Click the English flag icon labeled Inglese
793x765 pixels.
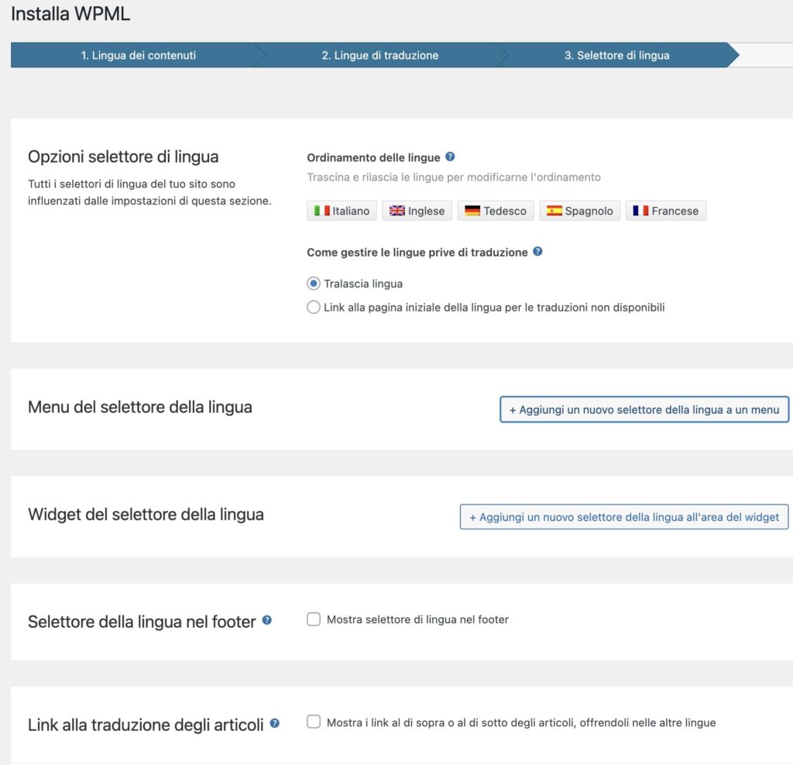click(396, 210)
